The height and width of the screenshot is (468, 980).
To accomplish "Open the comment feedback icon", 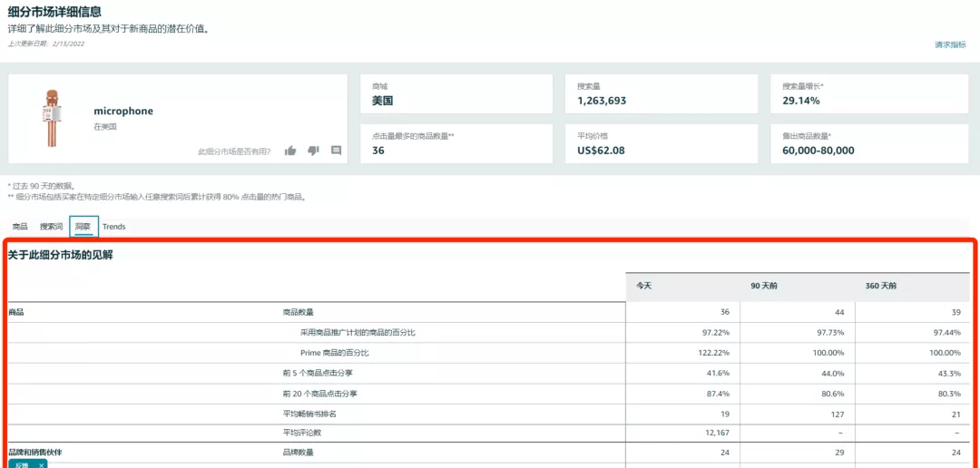I will coord(336,151).
